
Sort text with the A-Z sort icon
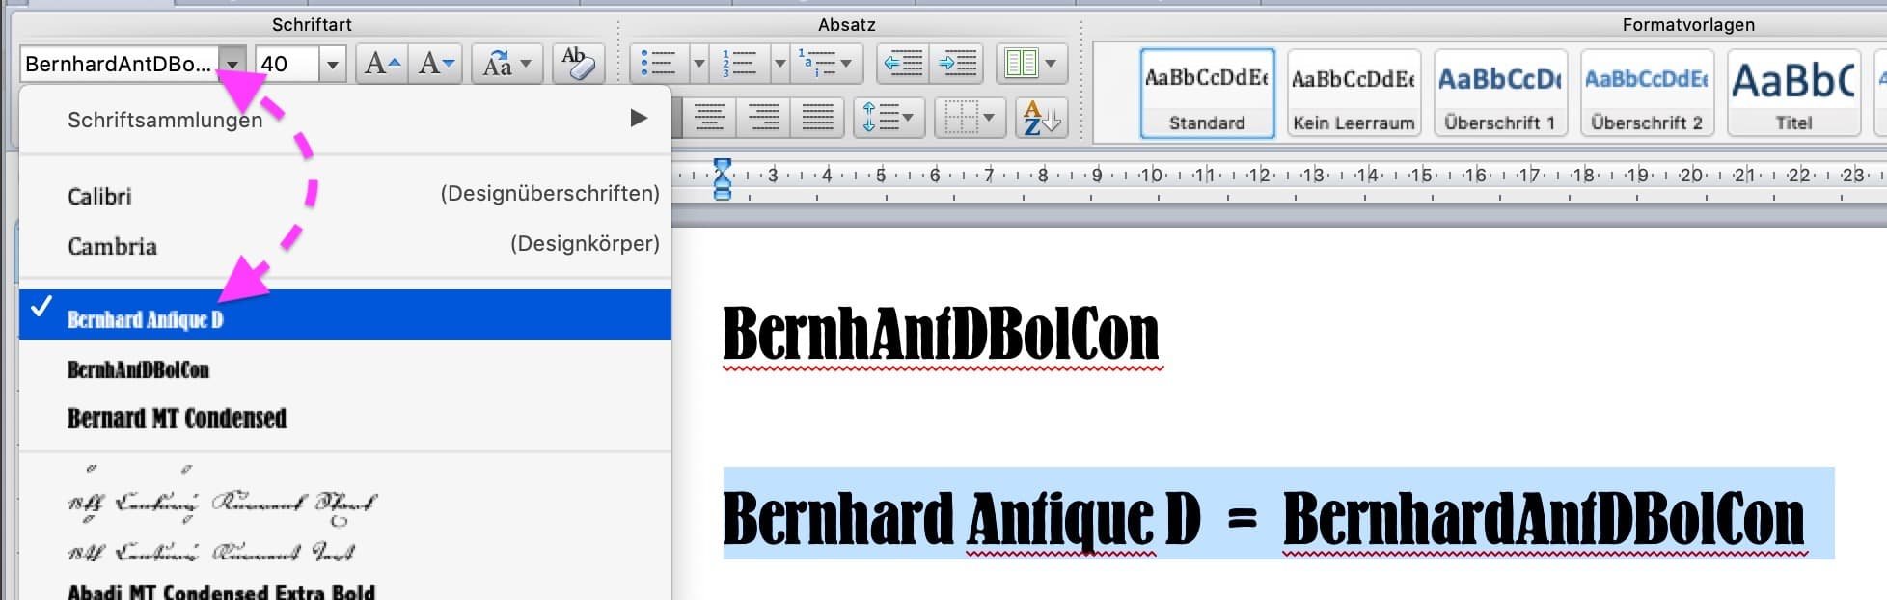pos(1042,119)
